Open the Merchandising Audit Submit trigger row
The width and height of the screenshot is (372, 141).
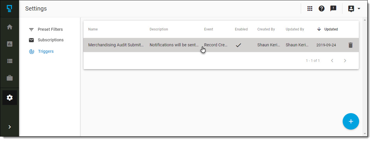click(x=116, y=45)
